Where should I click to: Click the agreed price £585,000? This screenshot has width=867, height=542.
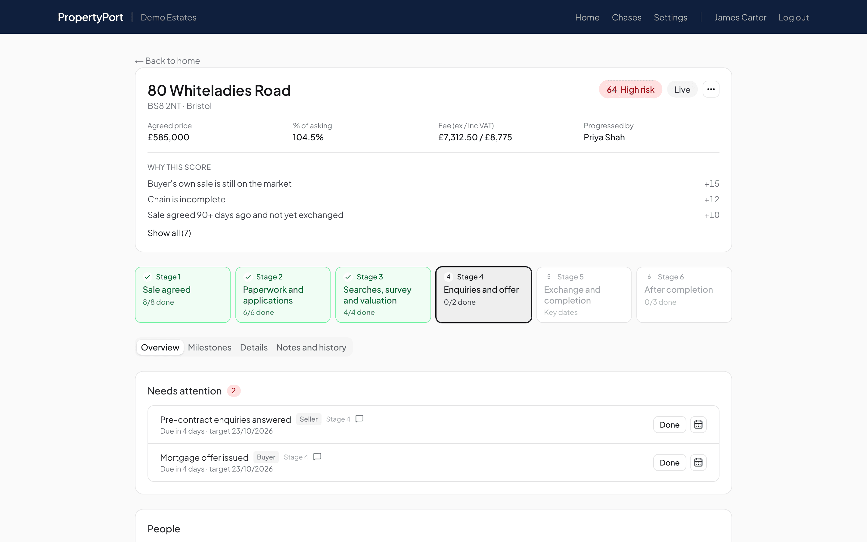168,137
